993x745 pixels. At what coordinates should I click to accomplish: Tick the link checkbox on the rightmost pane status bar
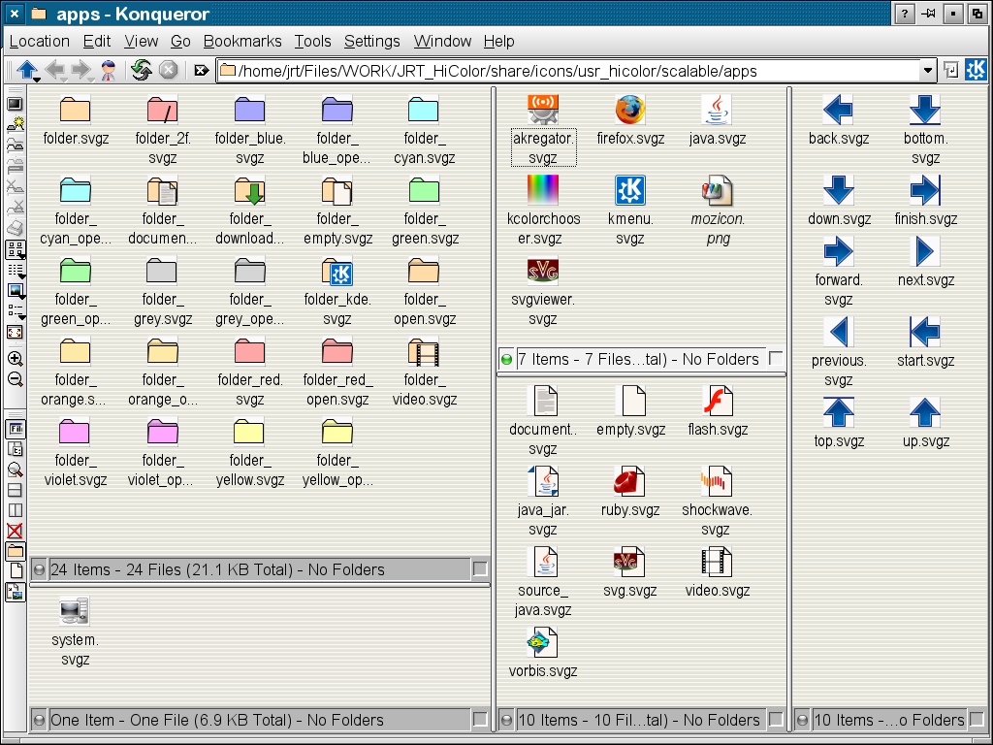976,720
